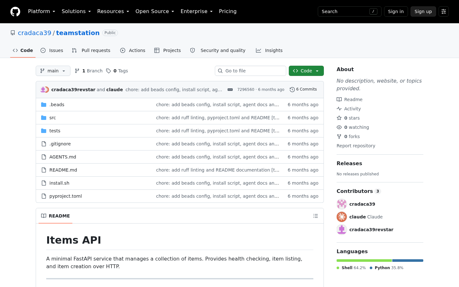Screen dimensions: 459x287
Task: Click the forks icon in About
Action: coord(339,136)
